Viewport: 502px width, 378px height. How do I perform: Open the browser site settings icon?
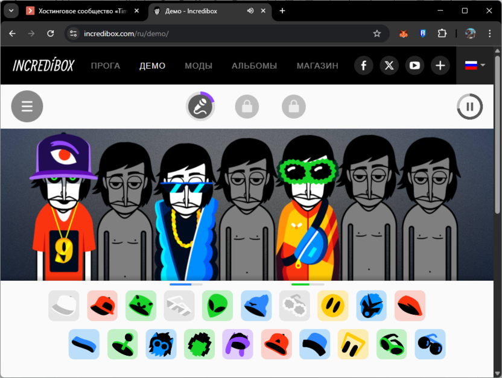pyautogui.click(x=72, y=34)
